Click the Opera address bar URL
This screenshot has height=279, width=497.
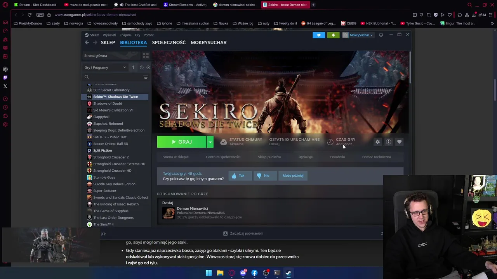(95, 15)
